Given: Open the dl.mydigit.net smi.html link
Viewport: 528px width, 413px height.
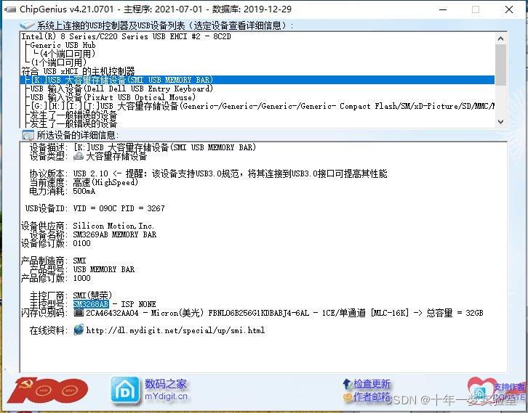Looking at the screenshot, I should [x=175, y=330].
